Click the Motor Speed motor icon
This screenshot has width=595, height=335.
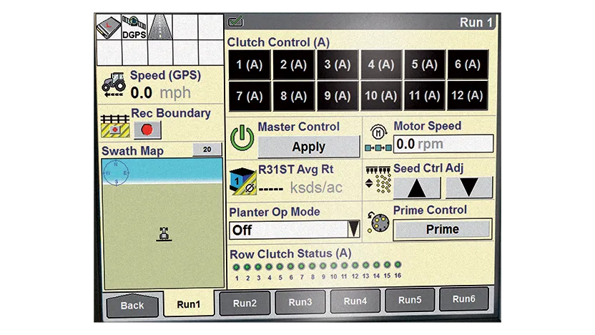tap(378, 139)
